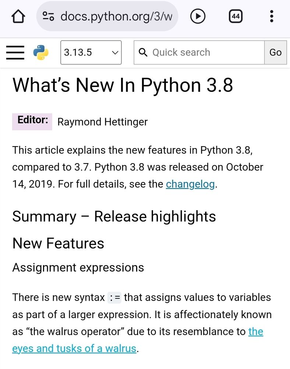Click the Go search button
Screen dimensions: 290x369
coord(275,52)
